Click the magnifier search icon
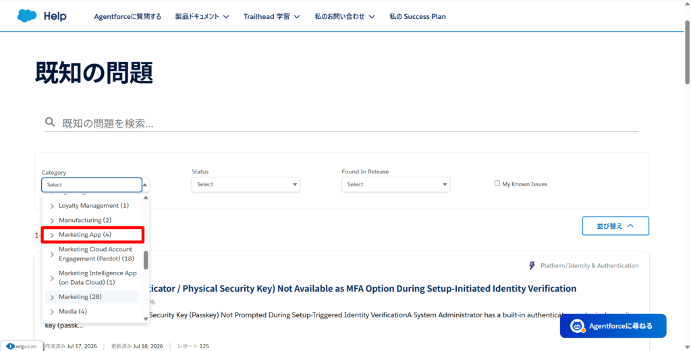 pyautogui.click(x=50, y=122)
